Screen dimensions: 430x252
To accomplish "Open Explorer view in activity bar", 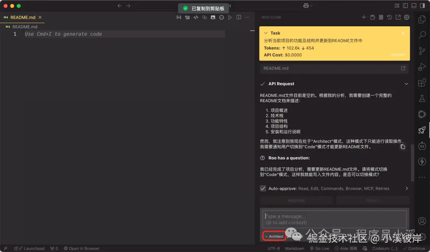I will [422, 19].
